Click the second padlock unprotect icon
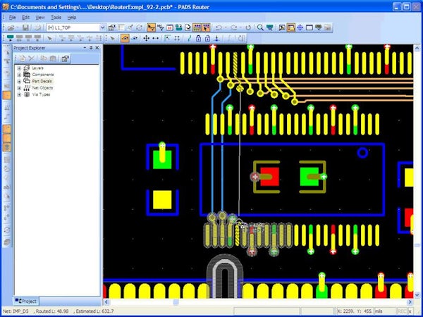 pyautogui.click(x=207, y=38)
